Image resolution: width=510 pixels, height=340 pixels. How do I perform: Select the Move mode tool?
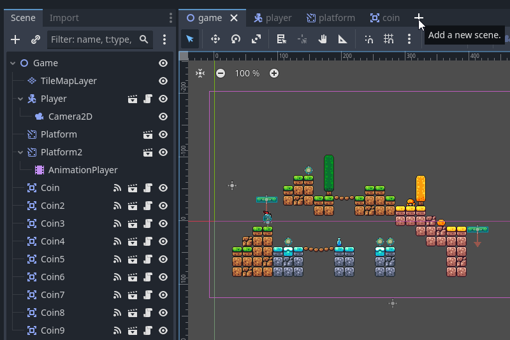point(215,39)
